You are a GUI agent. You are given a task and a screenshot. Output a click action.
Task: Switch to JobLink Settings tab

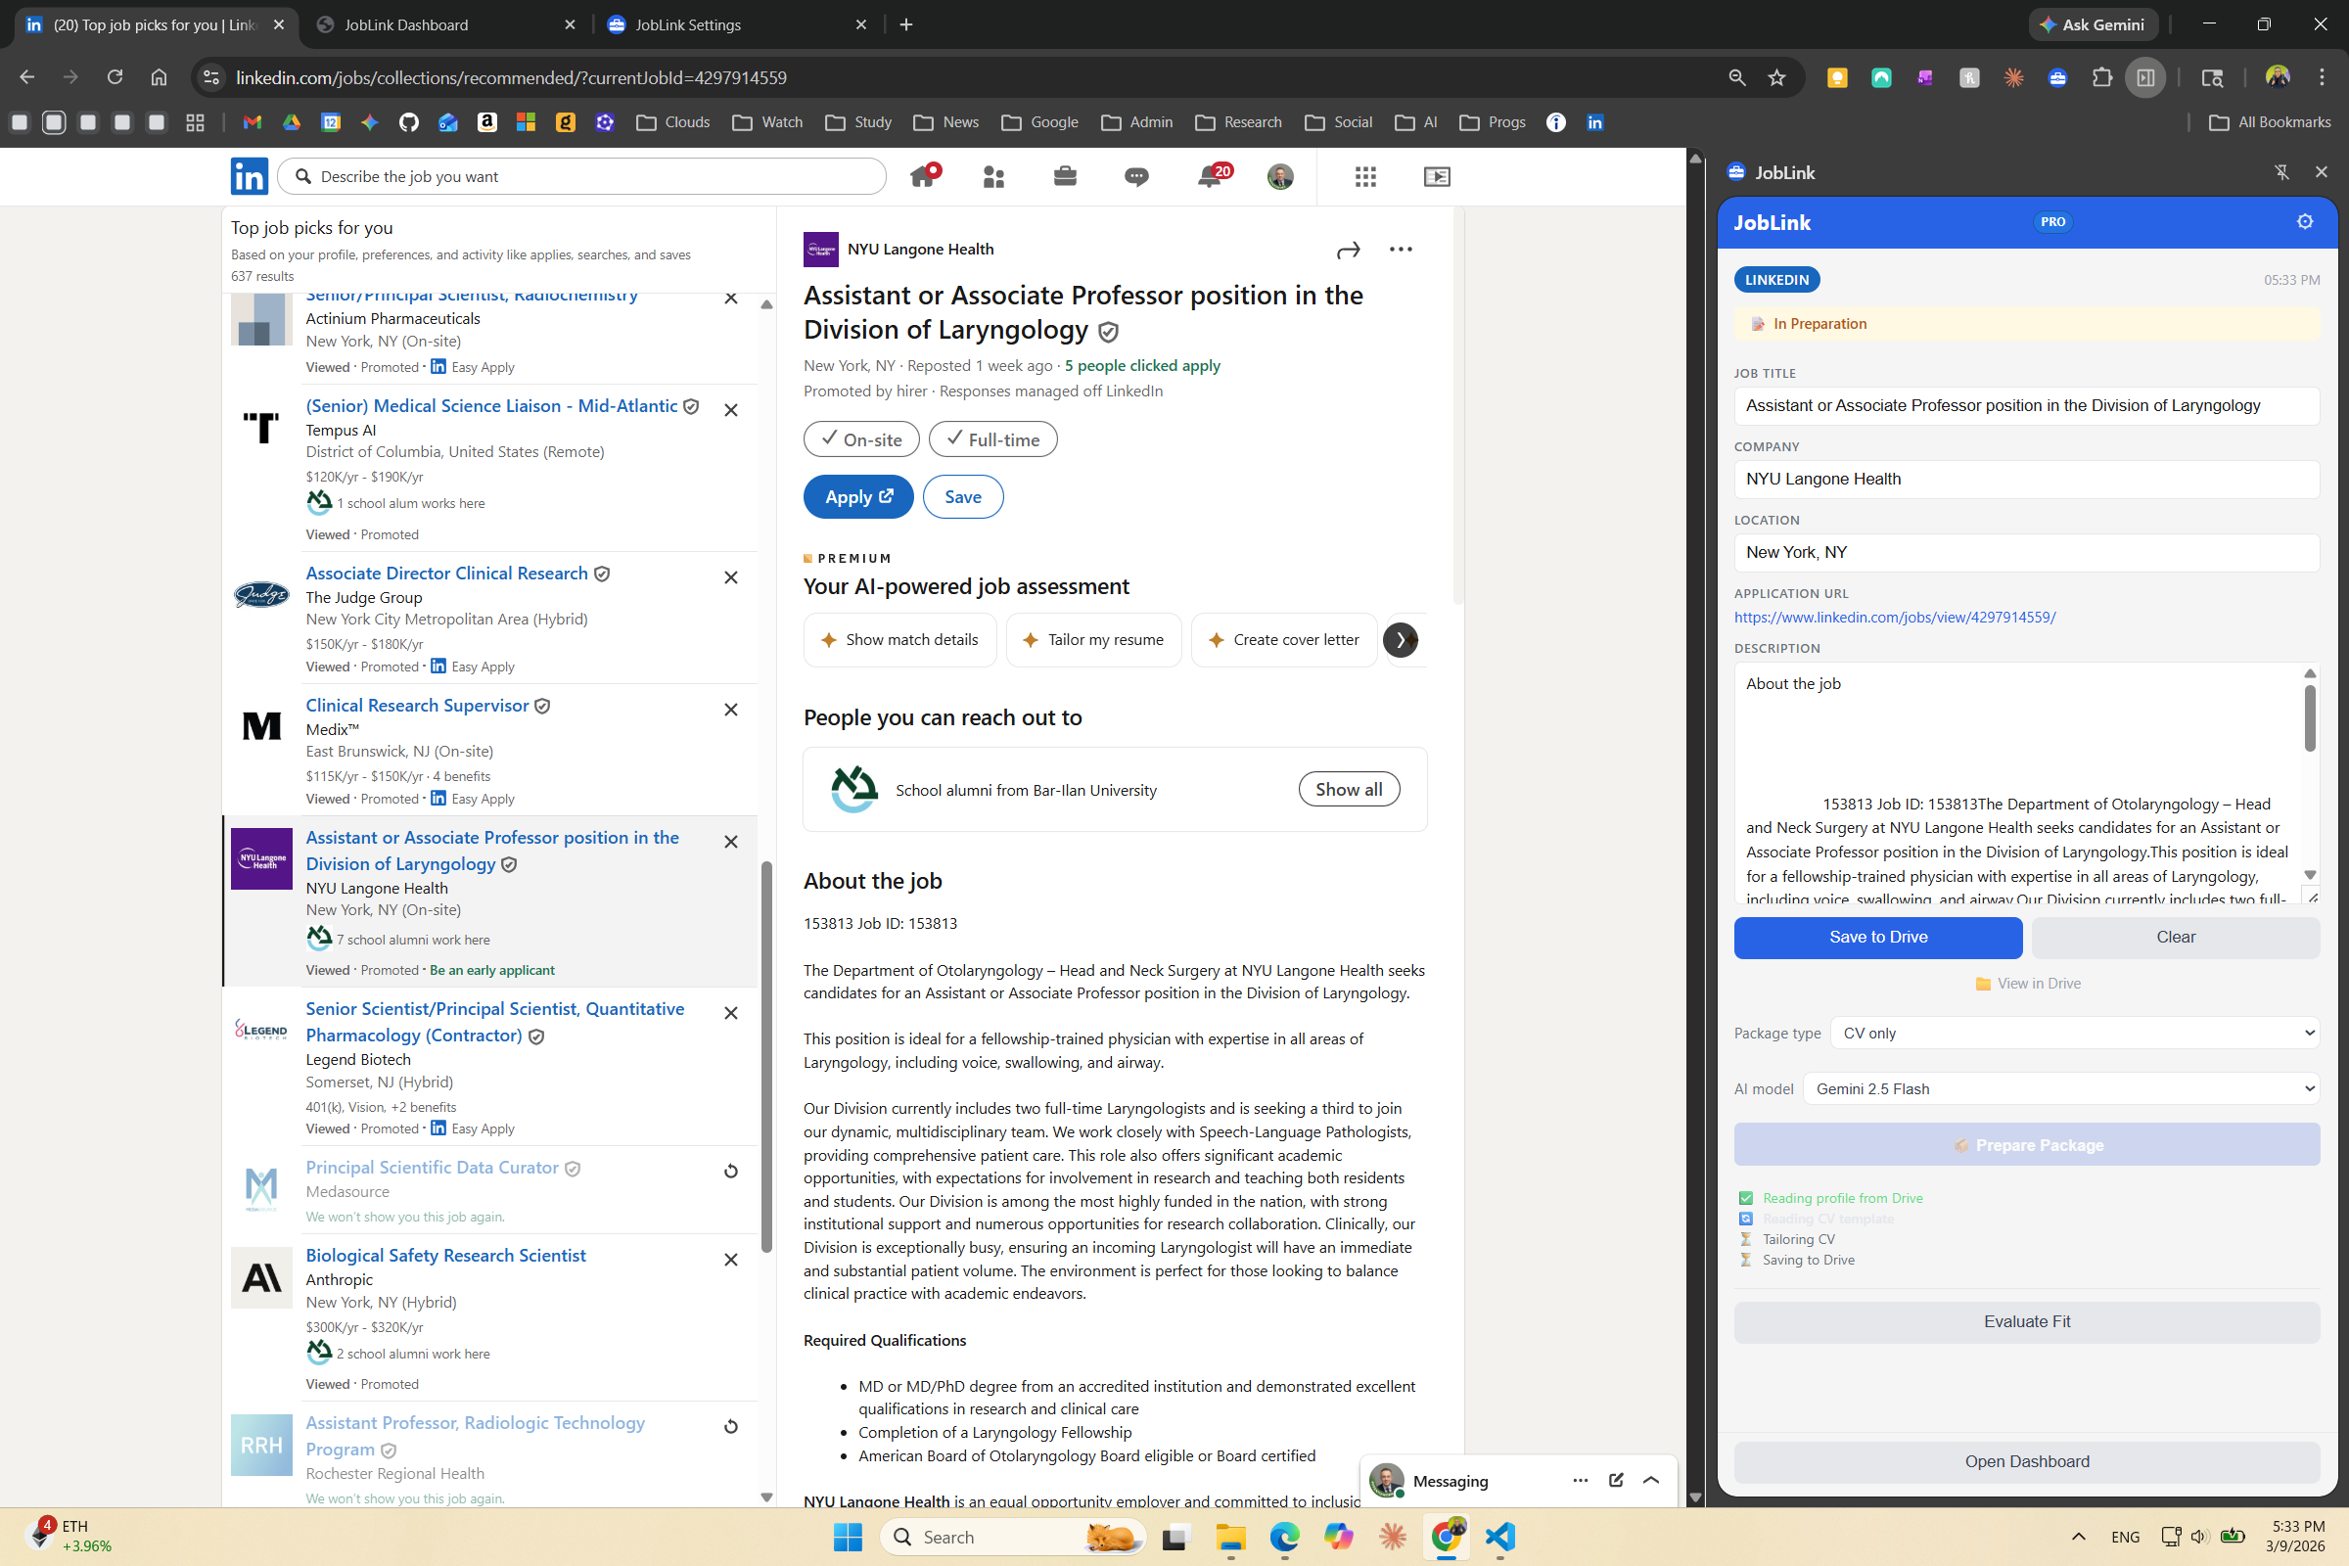click(x=737, y=25)
